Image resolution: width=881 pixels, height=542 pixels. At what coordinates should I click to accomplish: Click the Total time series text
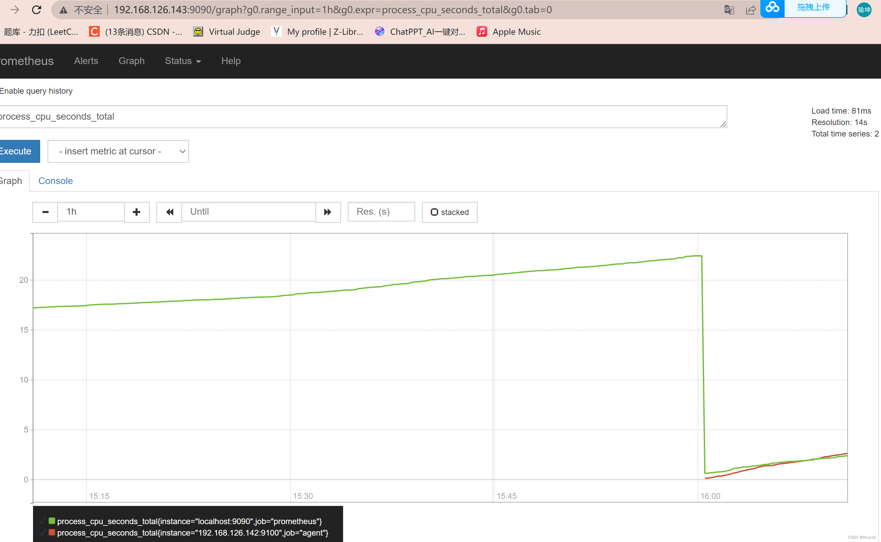tap(845, 134)
